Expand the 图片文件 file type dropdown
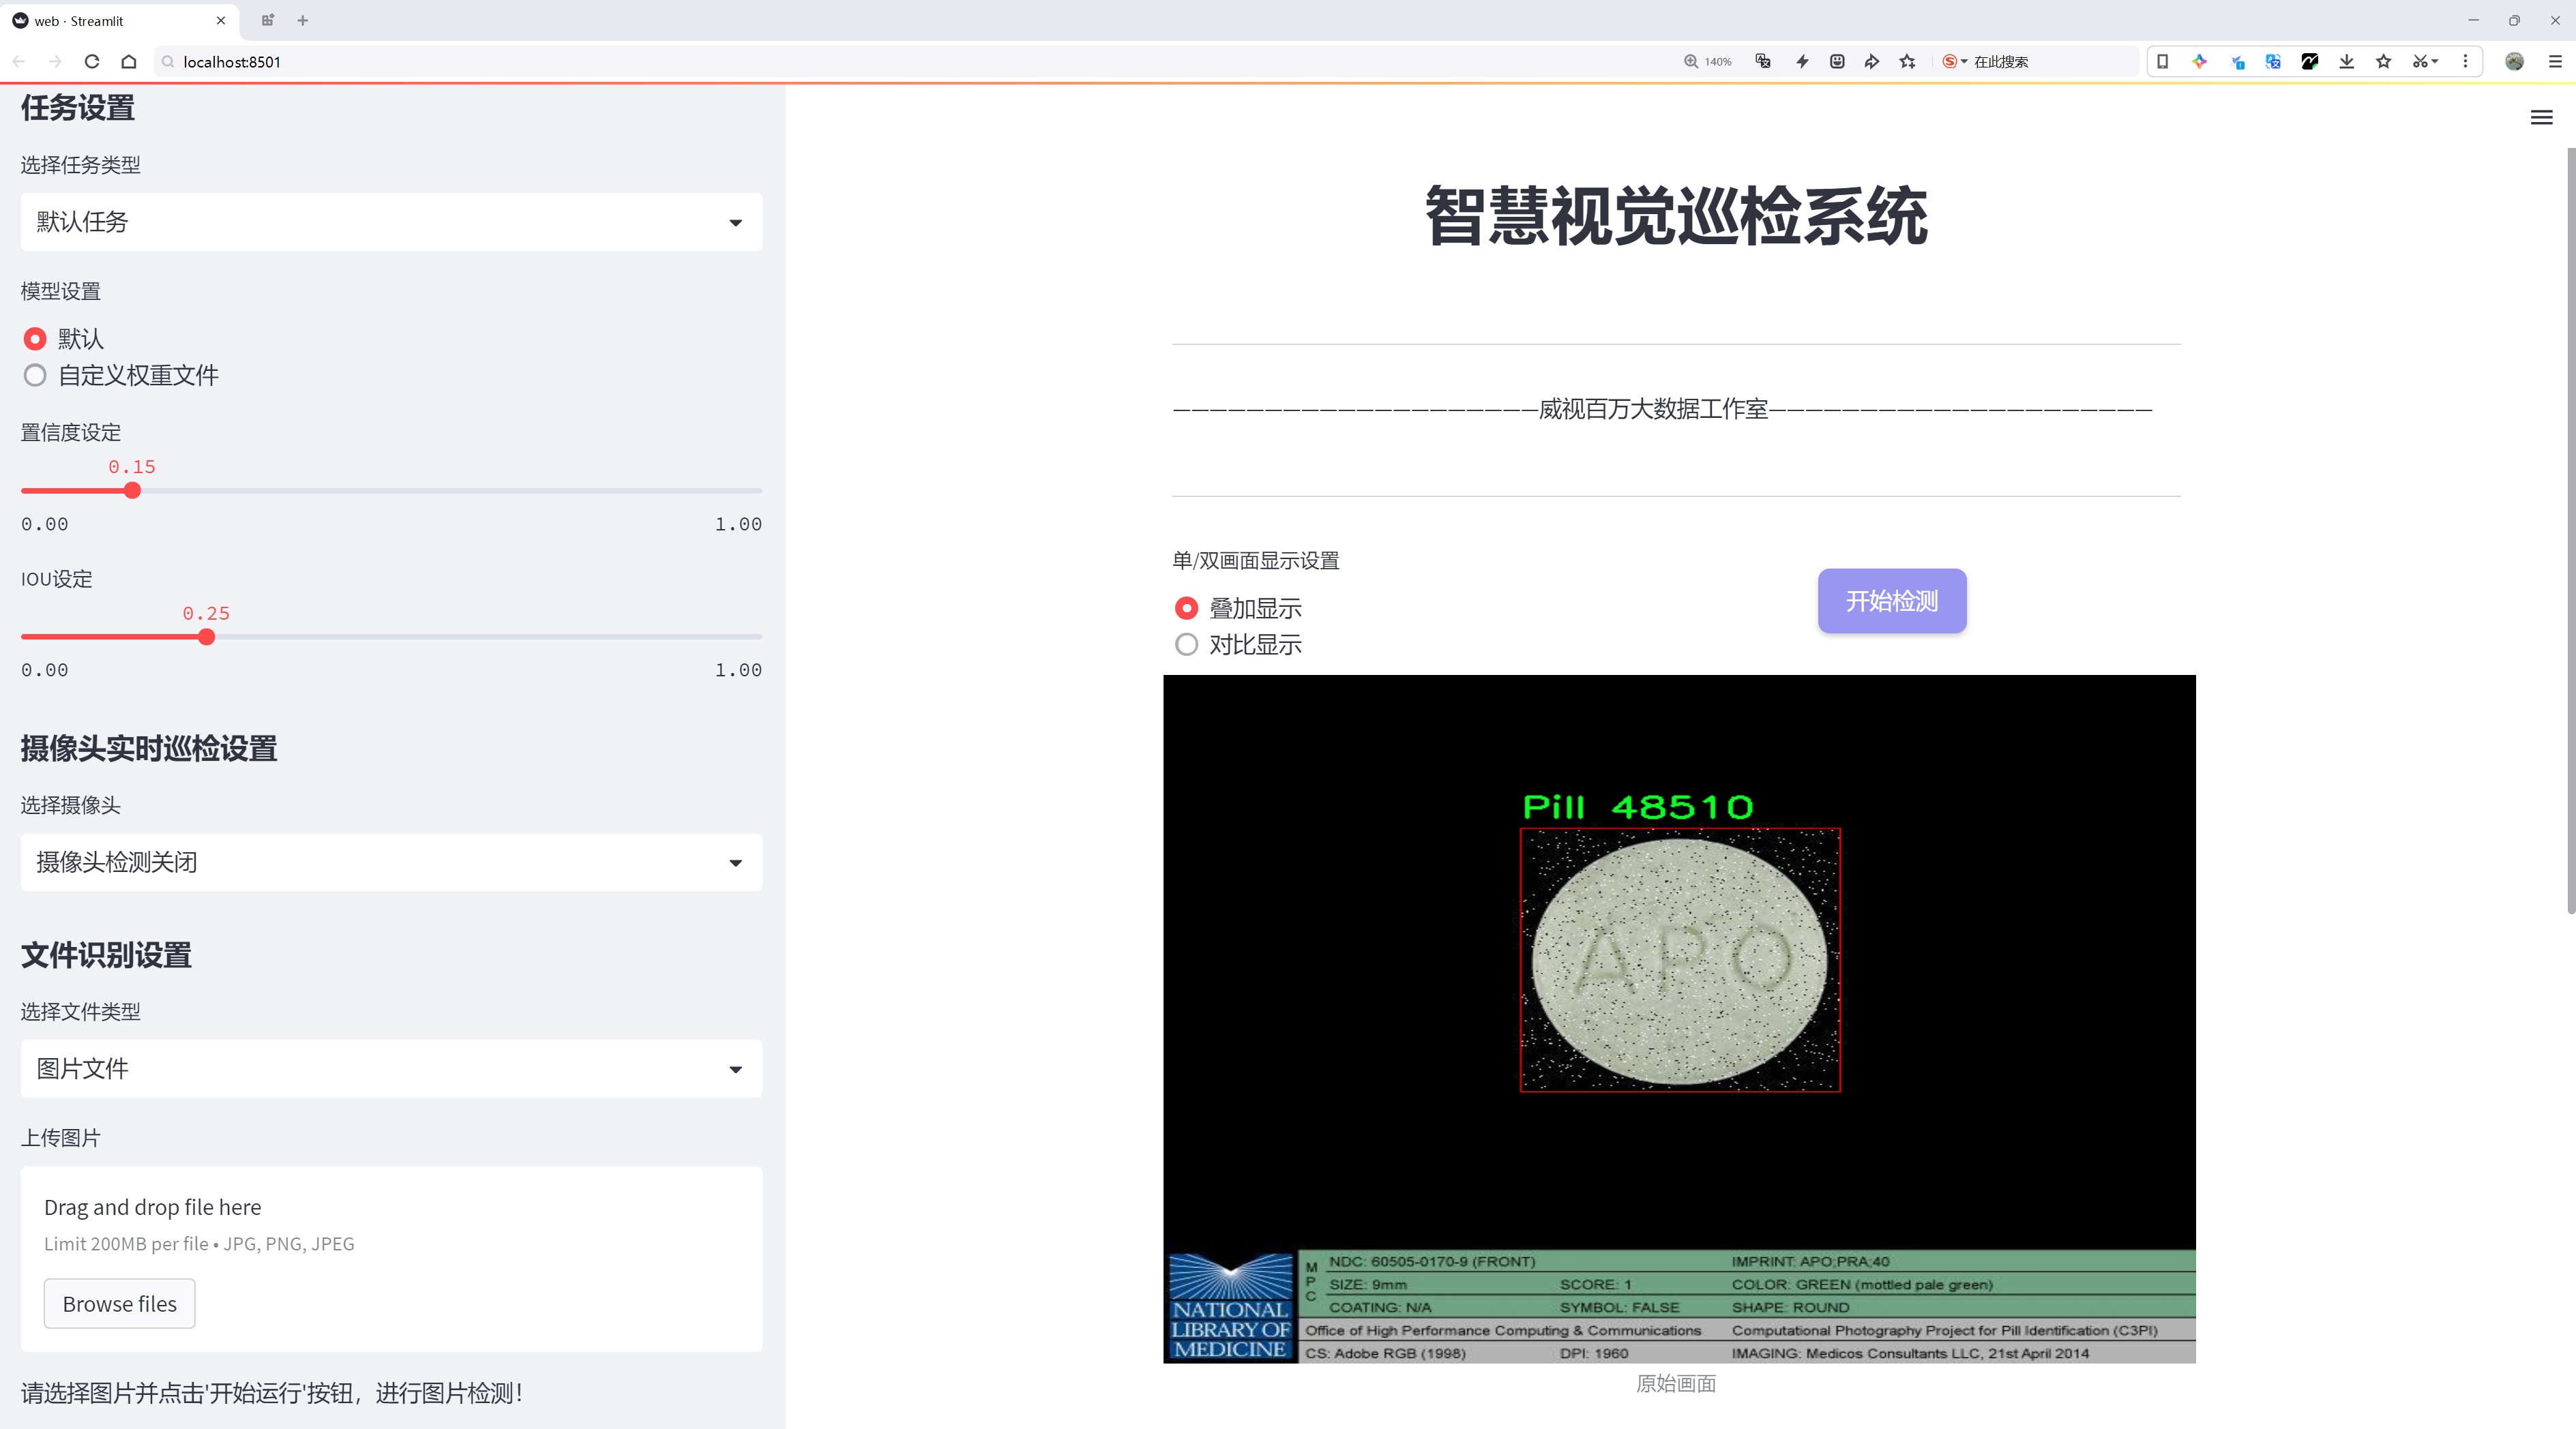Screen dimensions: 2576x1429 pos(391,1068)
